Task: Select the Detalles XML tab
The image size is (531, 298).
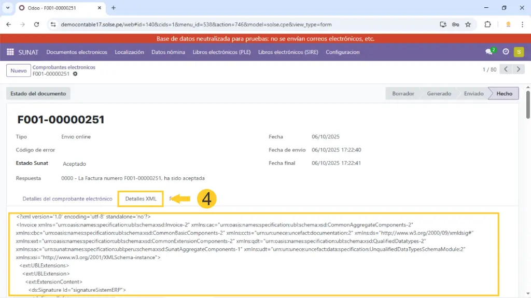Action: (141, 198)
